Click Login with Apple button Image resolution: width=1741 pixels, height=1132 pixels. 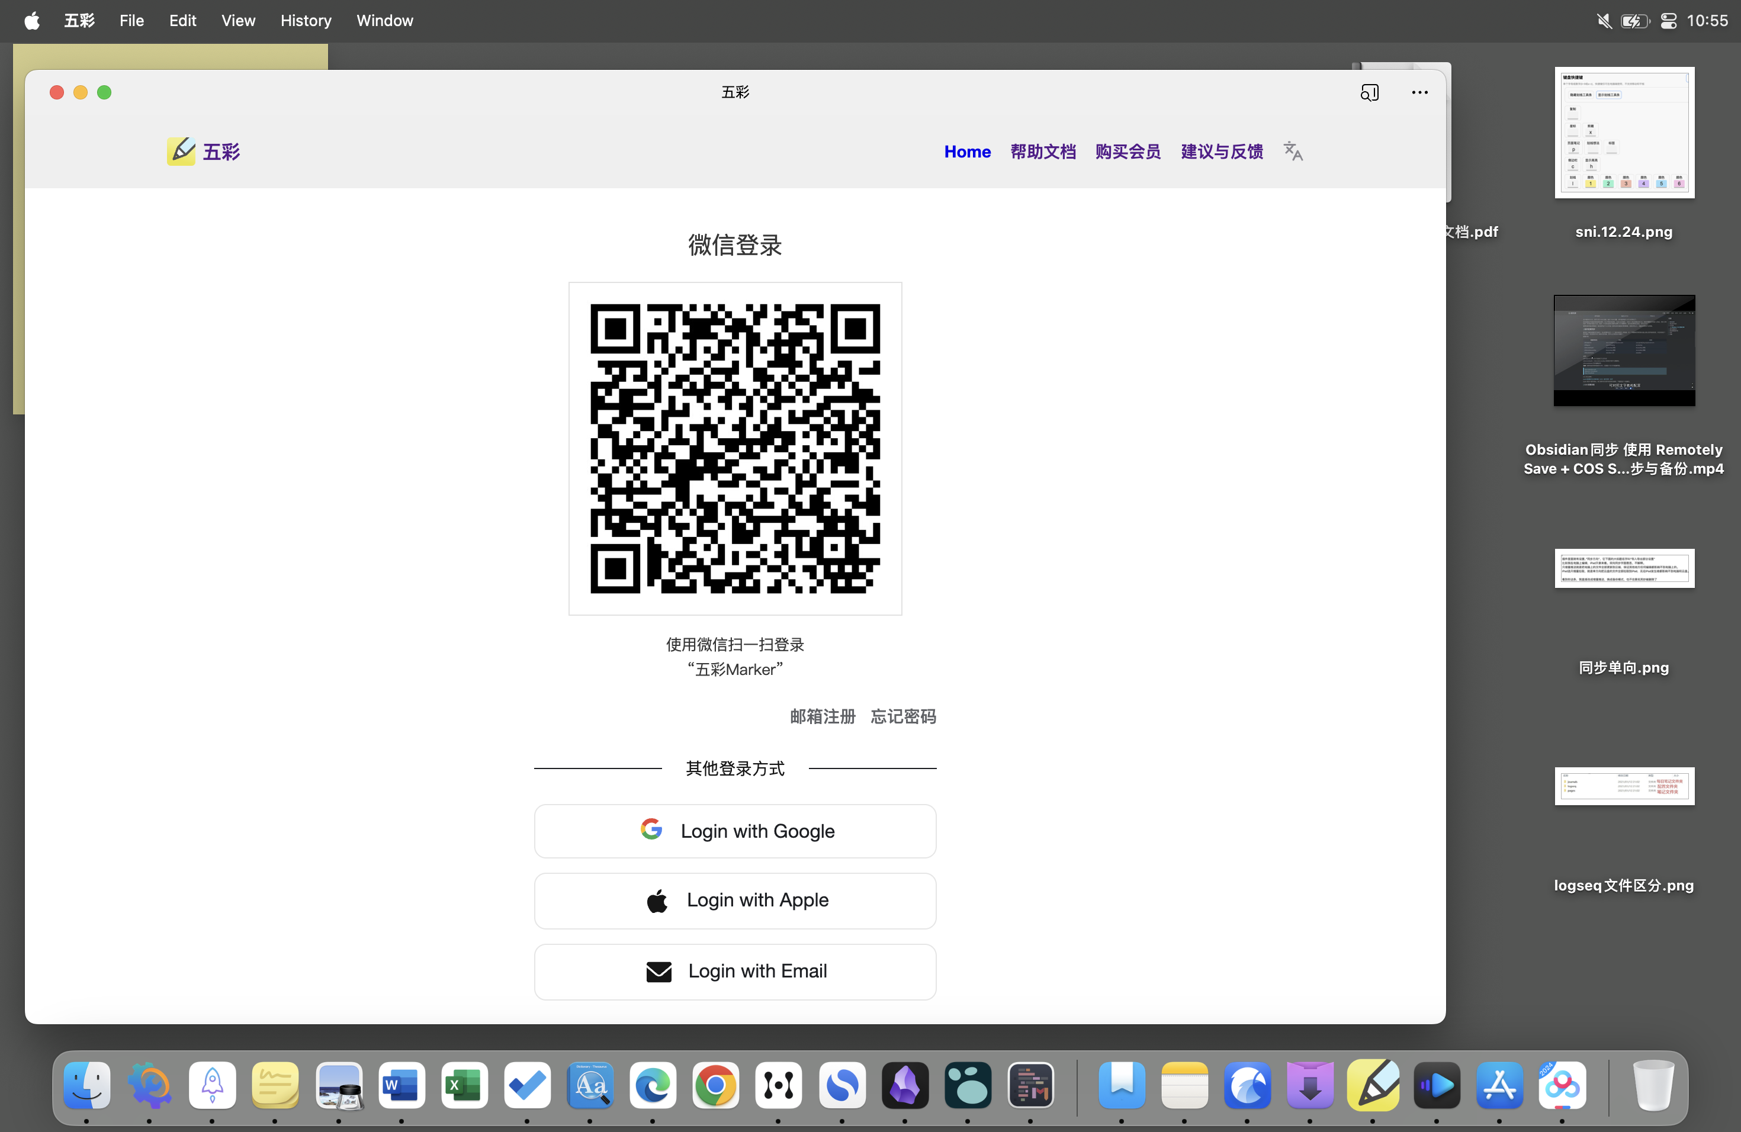tap(735, 900)
